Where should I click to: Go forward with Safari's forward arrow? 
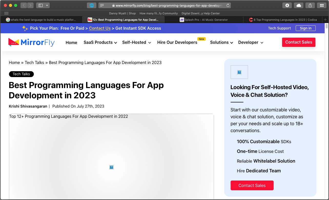coord(30,5)
